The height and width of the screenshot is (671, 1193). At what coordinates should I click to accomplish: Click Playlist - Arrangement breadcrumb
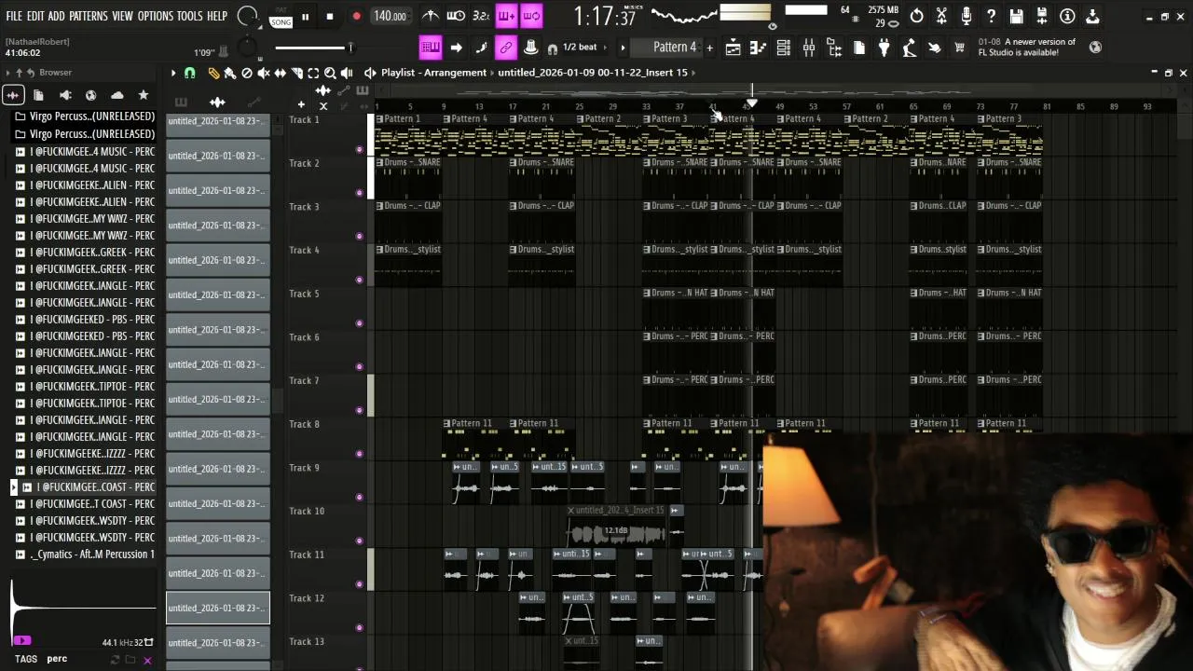[433, 73]
